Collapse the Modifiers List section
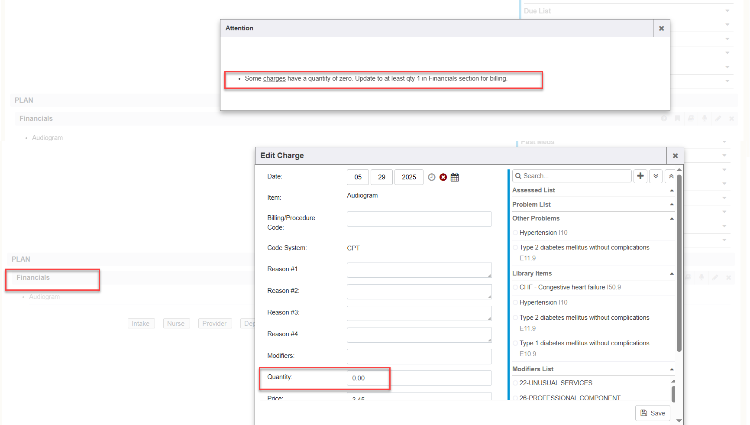The image size is (750, 425). point(672,370)
